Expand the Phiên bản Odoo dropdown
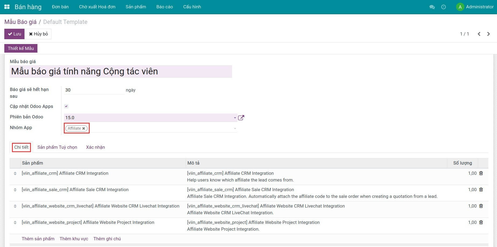Screen dimensions: 497x247 235,118
